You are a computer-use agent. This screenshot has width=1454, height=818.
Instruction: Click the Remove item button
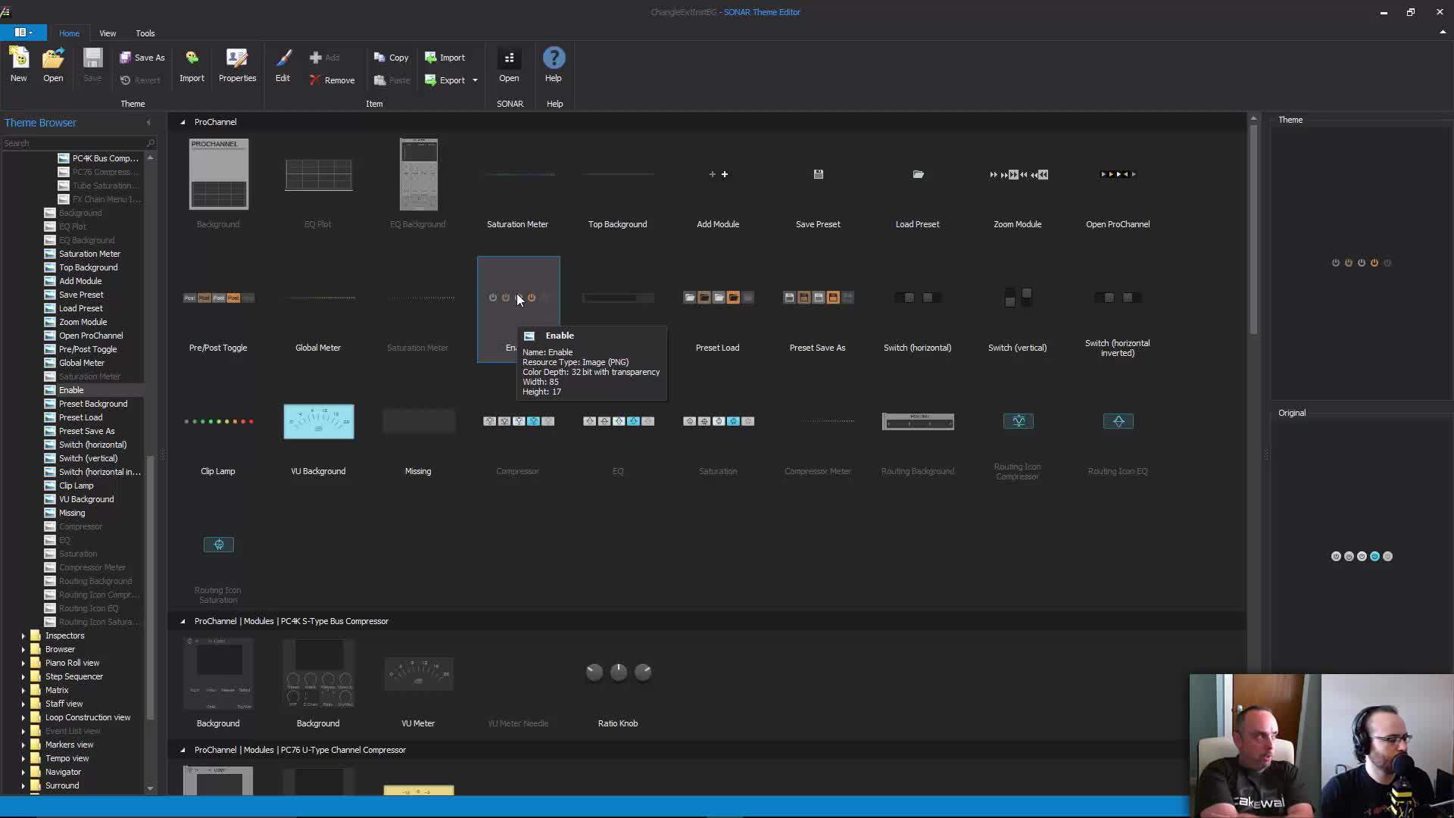click(332, 80)
